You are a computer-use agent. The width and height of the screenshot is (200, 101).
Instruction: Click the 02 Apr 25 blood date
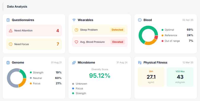click(x=188, y=20)
